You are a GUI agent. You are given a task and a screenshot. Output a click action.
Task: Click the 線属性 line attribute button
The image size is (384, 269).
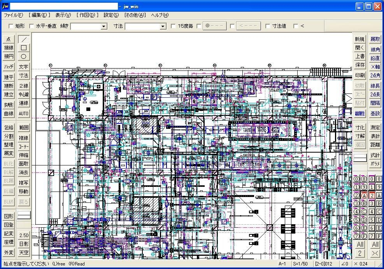[x=360, y=113]
